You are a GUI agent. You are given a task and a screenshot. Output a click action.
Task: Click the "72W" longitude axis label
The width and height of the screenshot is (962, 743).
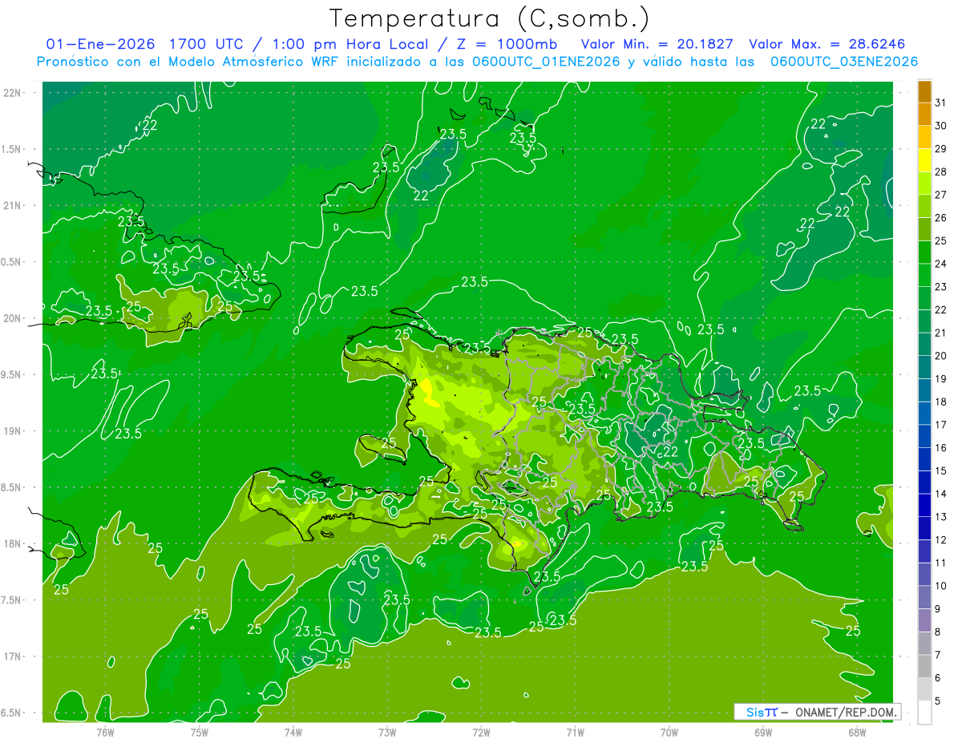(x=481, y=732)
